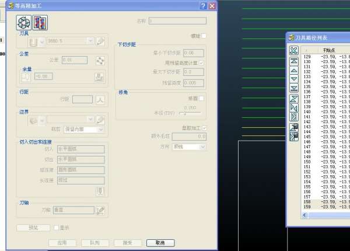Click the 最大下切步距 maximum stepdown field
Image resolution: width=350 pixels, height=251 pixels.
pyautogui.click(x=193, y=72)
